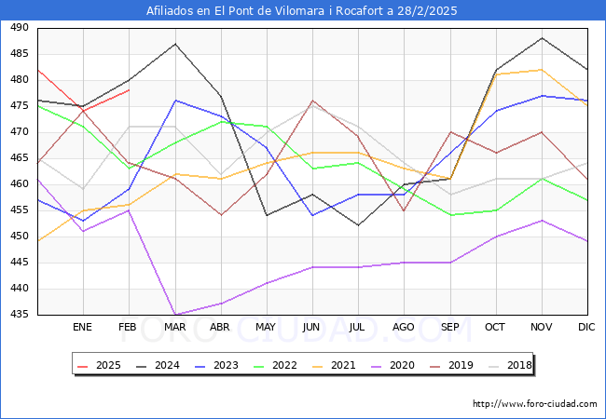Screen dimensions: 606x419
Task: Click the 450 y-axis value
Action: [20, 237]
